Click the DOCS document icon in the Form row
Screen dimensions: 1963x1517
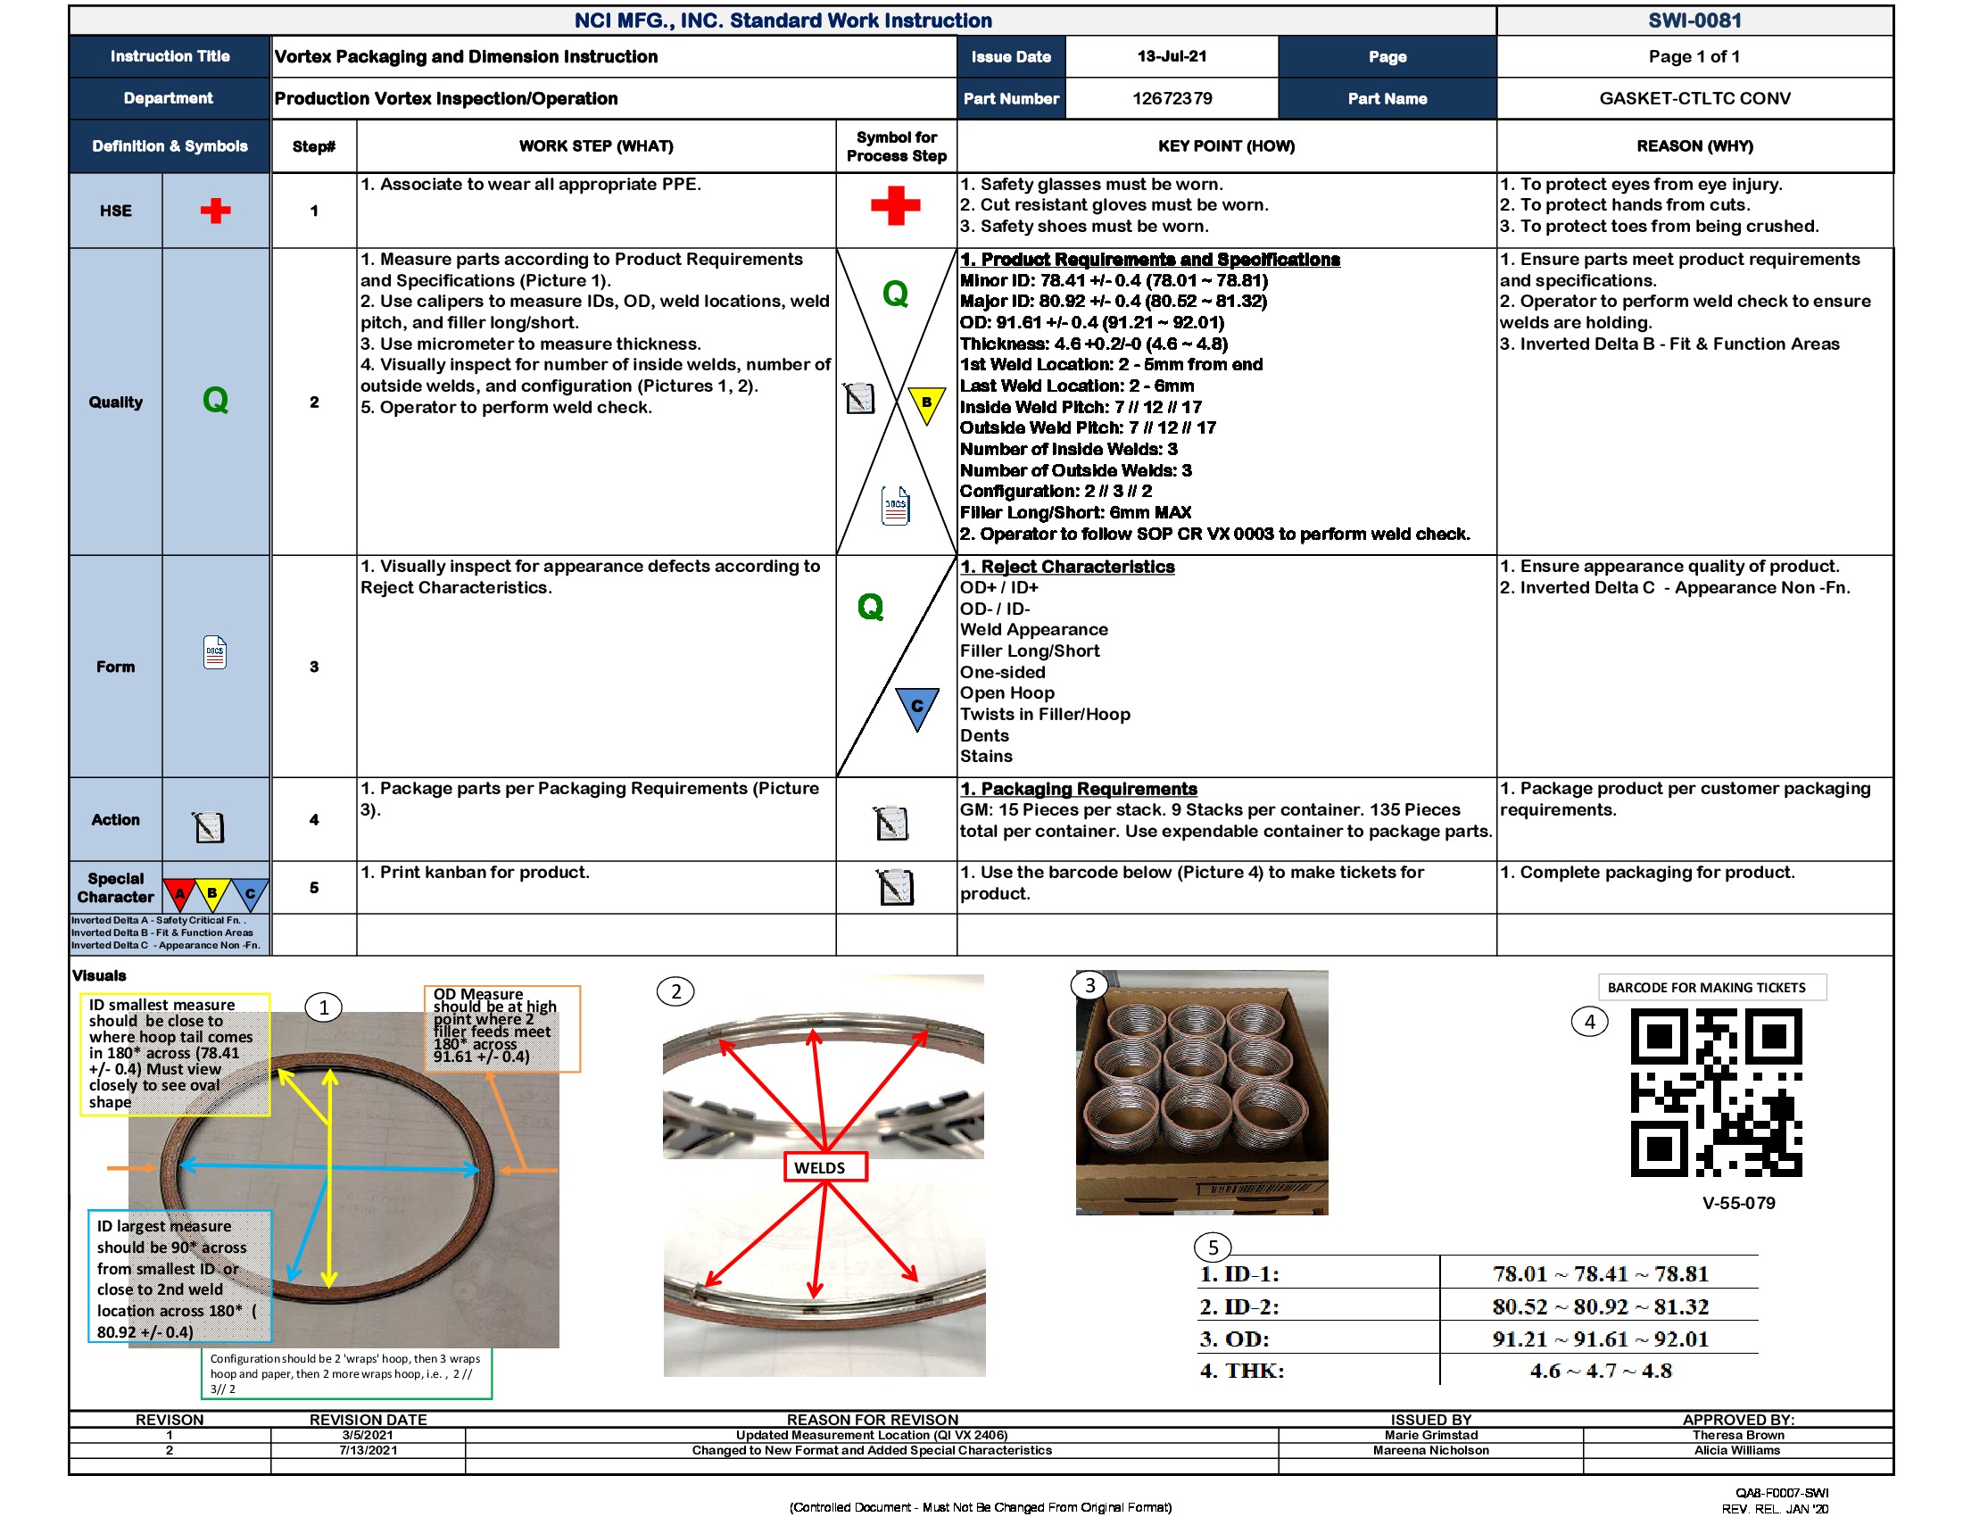215,653
